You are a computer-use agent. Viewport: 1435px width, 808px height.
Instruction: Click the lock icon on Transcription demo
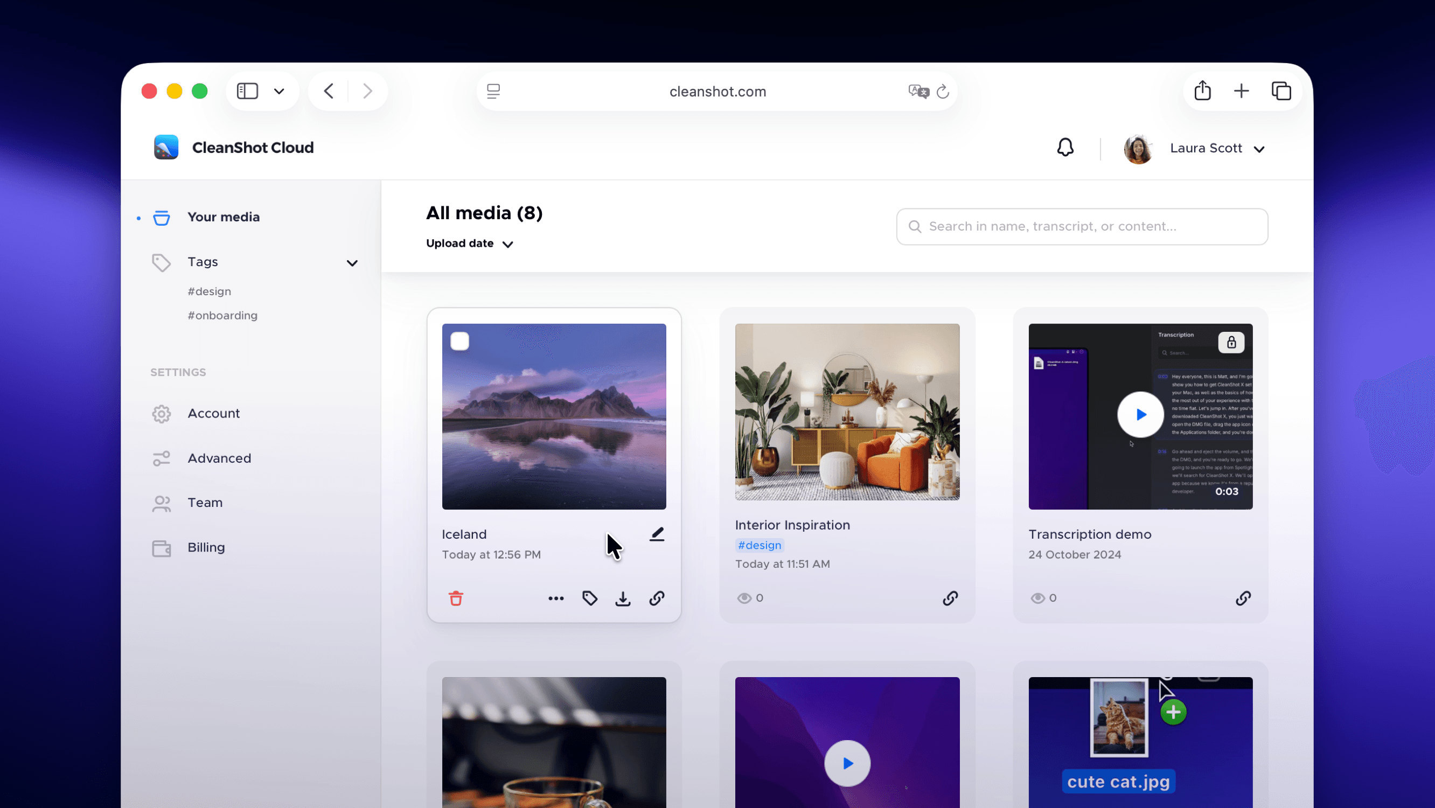(x=1231, y=342)
